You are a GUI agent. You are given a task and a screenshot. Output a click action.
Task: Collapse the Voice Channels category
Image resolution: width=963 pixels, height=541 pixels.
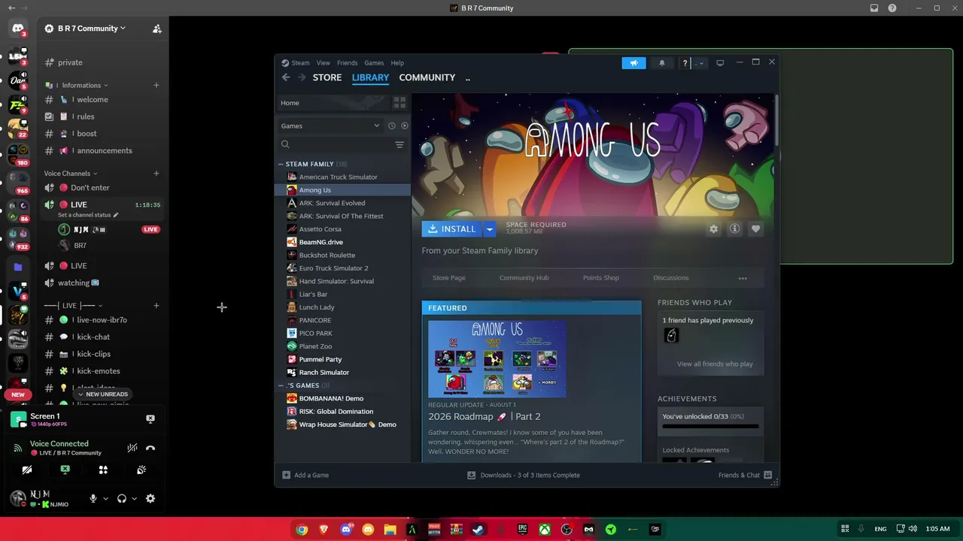coord(71,174)
